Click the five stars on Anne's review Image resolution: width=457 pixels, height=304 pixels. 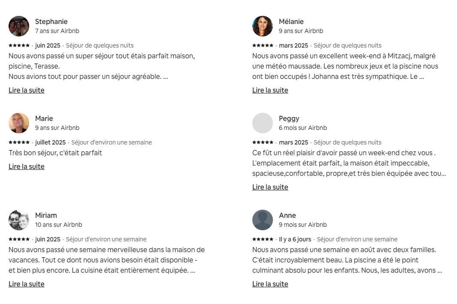(x=263, y=239)
